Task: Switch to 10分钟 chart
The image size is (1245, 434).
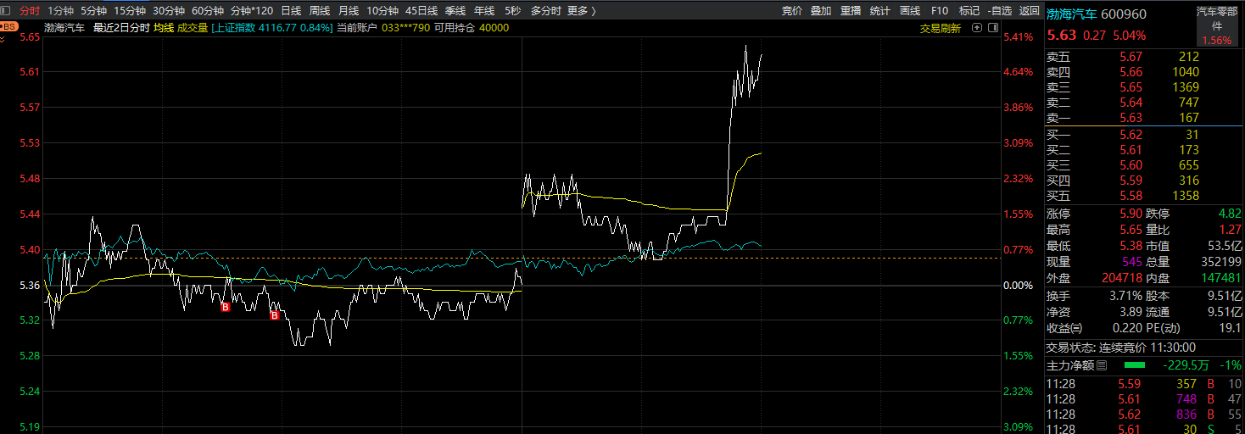Action: pyautogui.click(x=382, y=11)
